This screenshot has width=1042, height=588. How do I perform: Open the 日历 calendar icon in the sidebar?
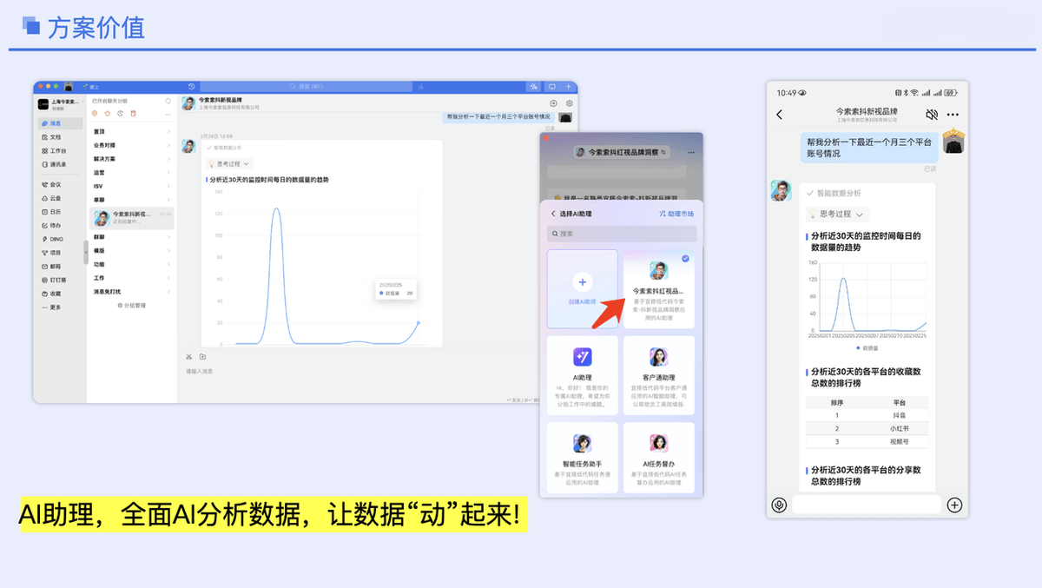50,211
